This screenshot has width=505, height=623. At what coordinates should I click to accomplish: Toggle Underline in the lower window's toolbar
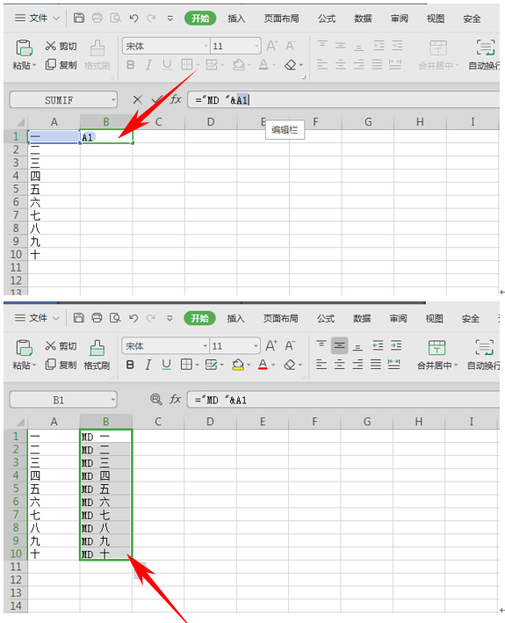[166, 365]
